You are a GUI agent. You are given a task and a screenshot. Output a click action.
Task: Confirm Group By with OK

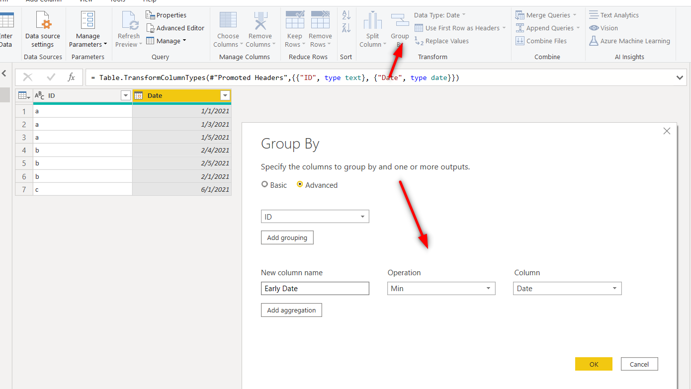click(594, 364)
